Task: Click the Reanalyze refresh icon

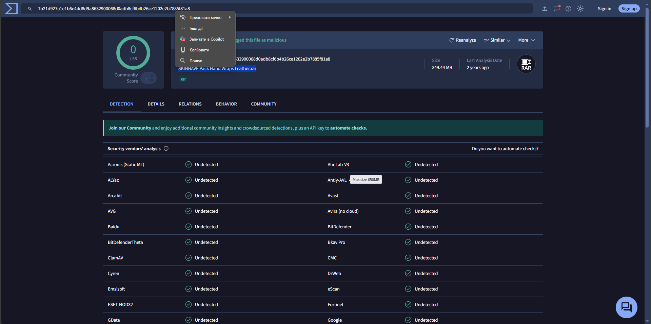Action: 451,40
